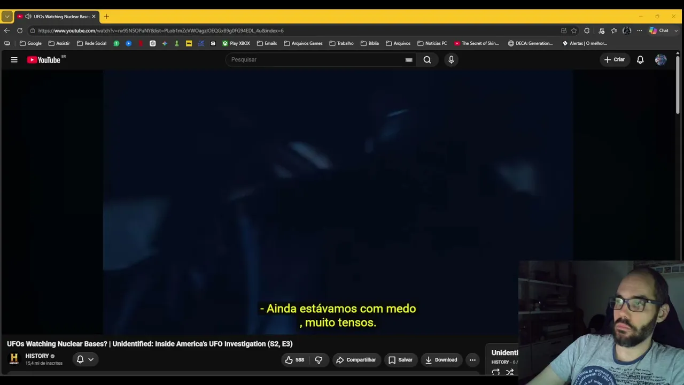Viewport: 684px width, 385px height.
Task: Open The Secret of Skin bookmark
Action: [477, 43]
